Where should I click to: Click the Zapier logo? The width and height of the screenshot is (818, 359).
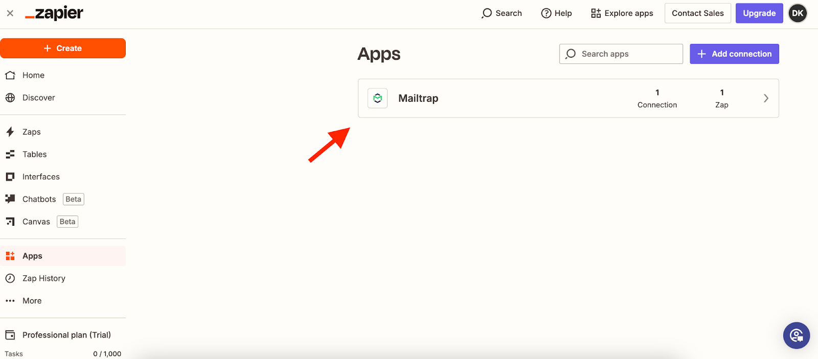[x=54, y=13]
